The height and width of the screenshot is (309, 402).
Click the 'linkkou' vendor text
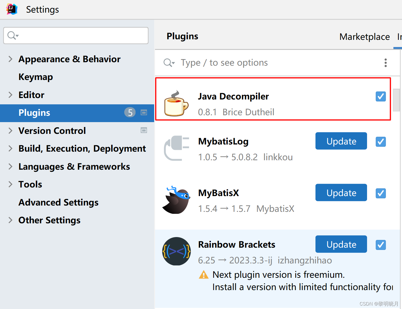(278, 157)
